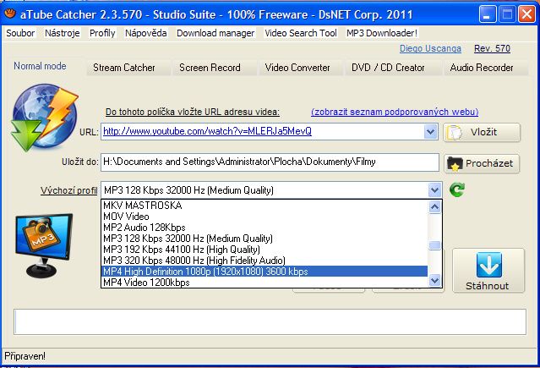Open zobrazit seznam podporovaných webu link

(395, 112)
